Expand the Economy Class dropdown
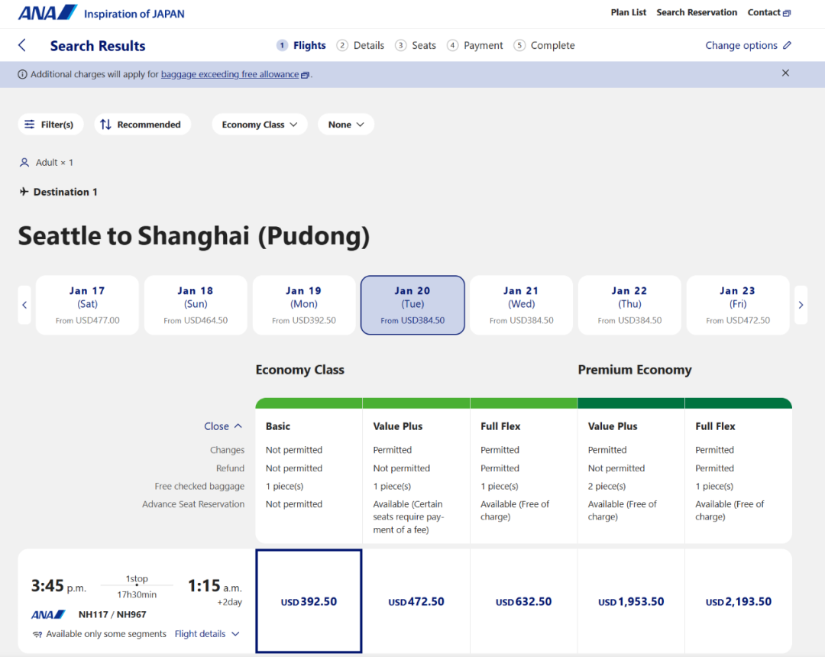Viewport: 825px width, 657px height. click(260, 125)
